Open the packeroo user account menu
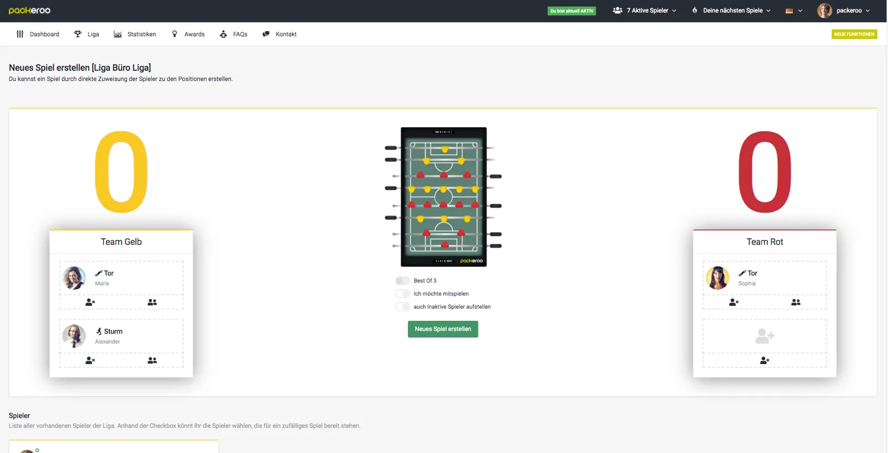 (843, 11)
